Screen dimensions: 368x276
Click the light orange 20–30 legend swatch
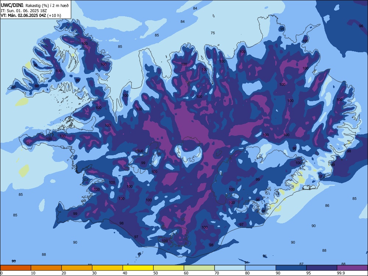(77, 268)
